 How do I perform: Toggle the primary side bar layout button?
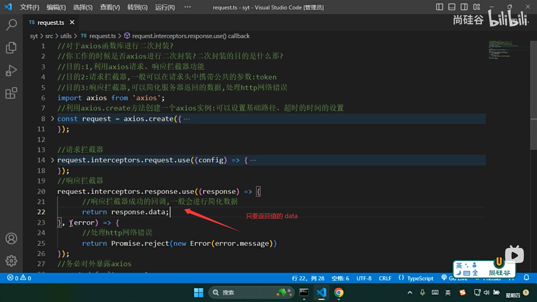coord(439,7)
